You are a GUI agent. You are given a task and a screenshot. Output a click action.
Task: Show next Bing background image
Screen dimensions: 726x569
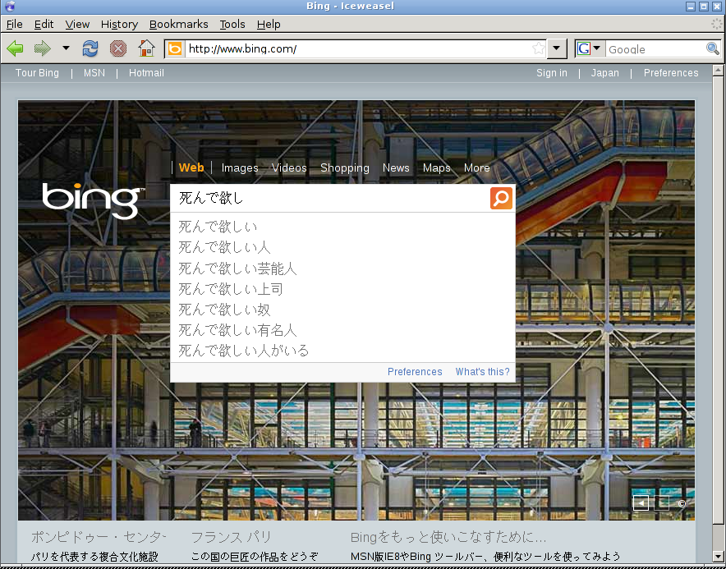coord(661,502)
